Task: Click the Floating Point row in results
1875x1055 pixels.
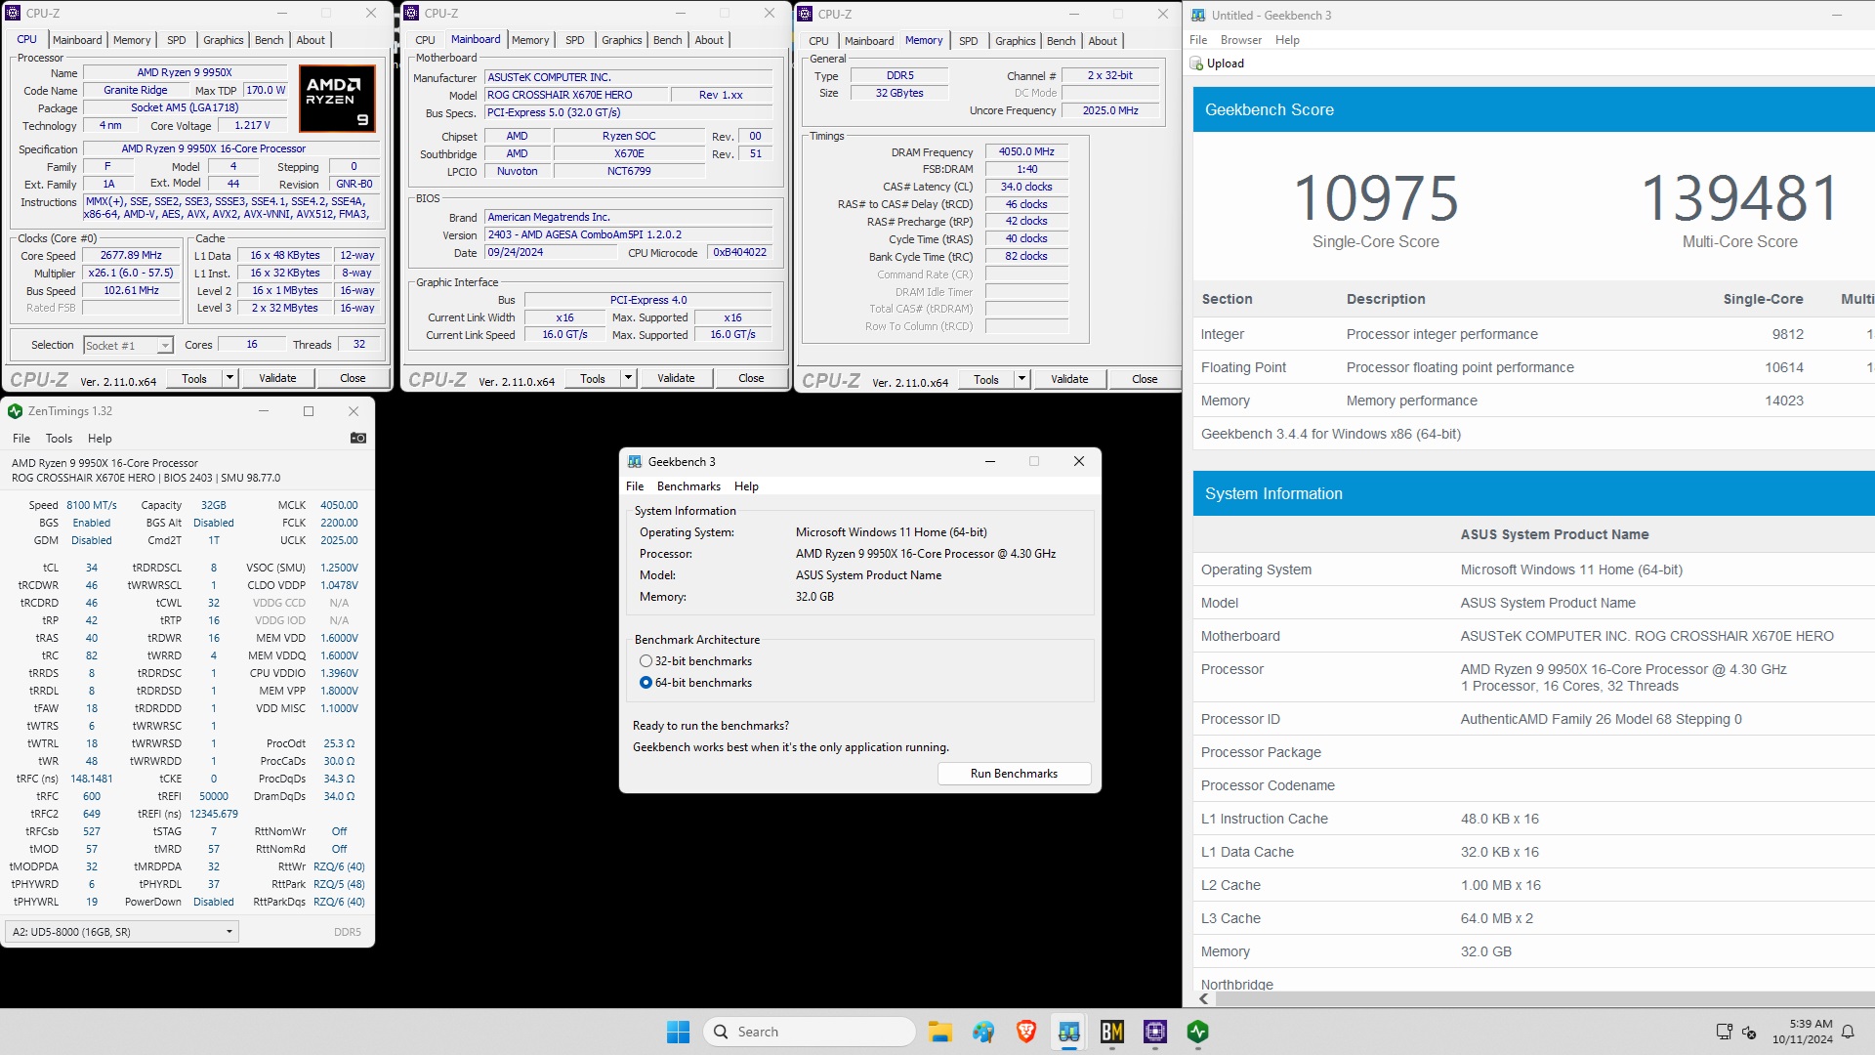Action: pyautogui.click(x=1533, y=367)
